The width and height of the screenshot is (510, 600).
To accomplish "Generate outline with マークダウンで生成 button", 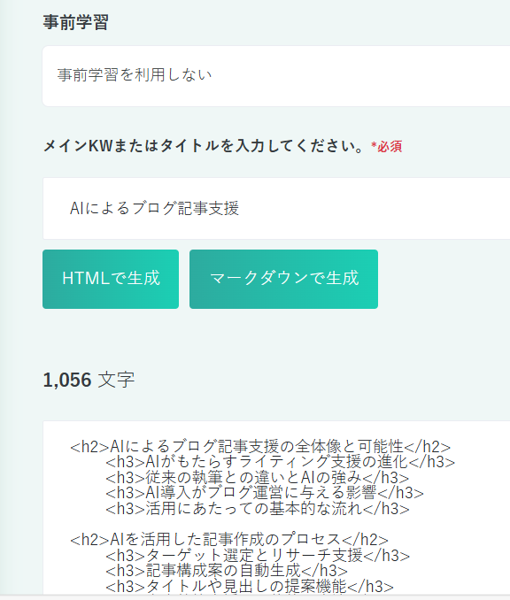I will point(283,279).
